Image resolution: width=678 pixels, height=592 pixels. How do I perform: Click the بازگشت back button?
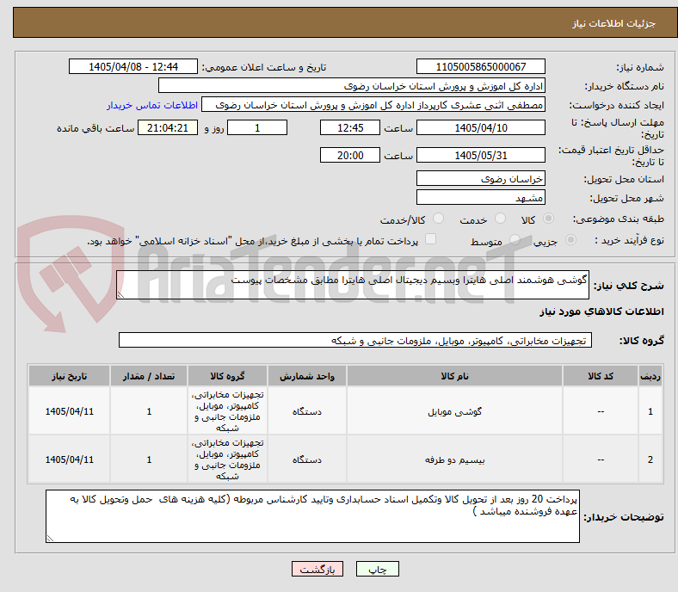tap(317, 569)
